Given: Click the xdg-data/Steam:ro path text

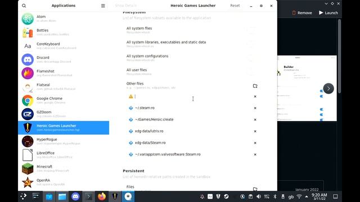Looking at the screenshot, I should 150,143.
